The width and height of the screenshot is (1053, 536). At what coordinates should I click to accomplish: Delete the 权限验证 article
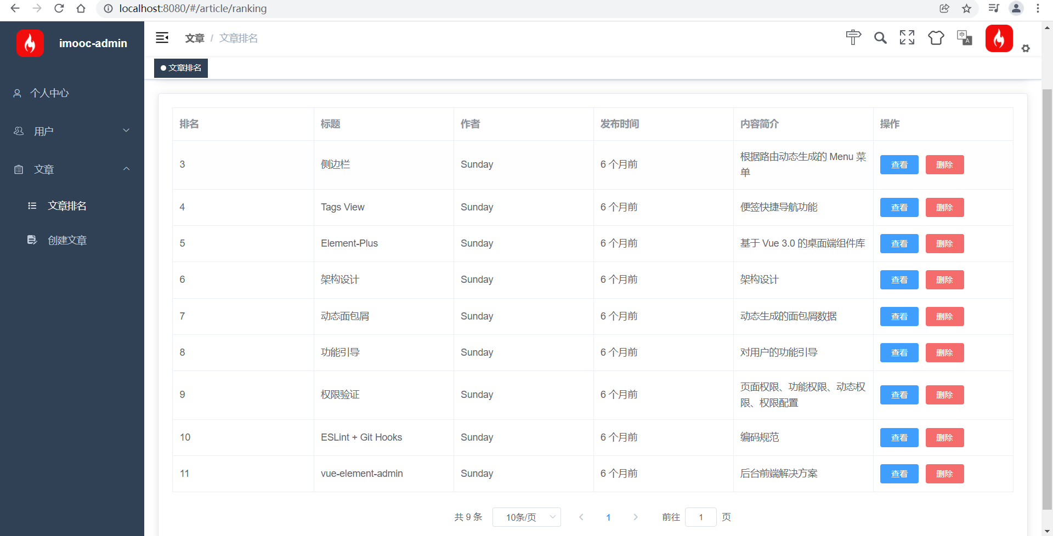944,395
